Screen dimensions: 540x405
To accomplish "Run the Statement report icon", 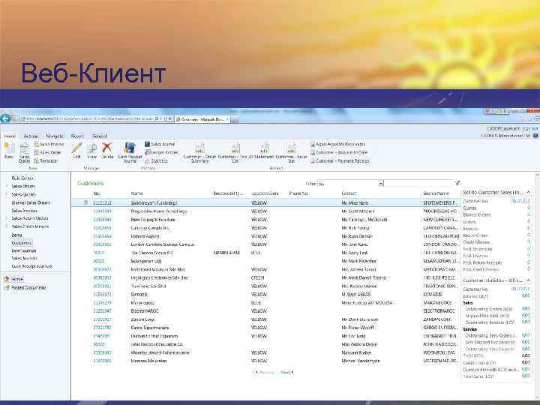I will [265, 148].
